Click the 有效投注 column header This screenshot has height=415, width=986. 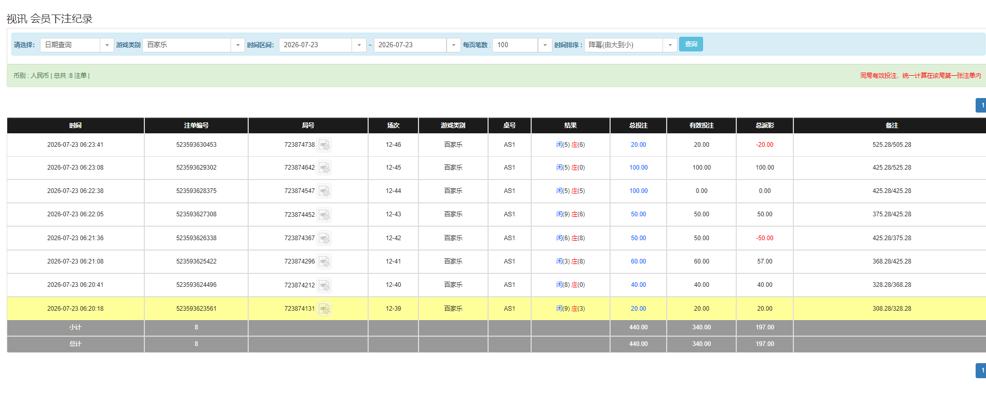[701, 126]
